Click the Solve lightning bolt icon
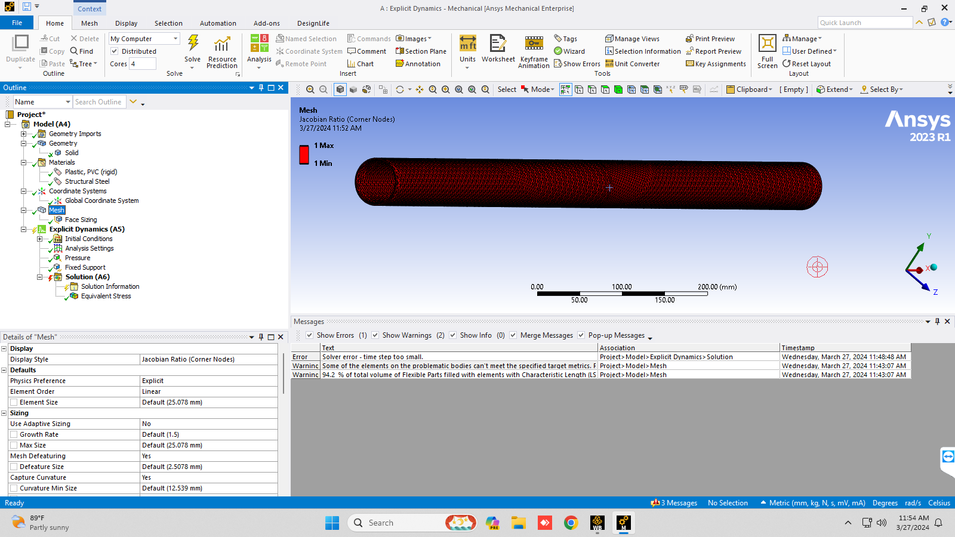This screenshot has height=537, width=955. pos(193,44)
